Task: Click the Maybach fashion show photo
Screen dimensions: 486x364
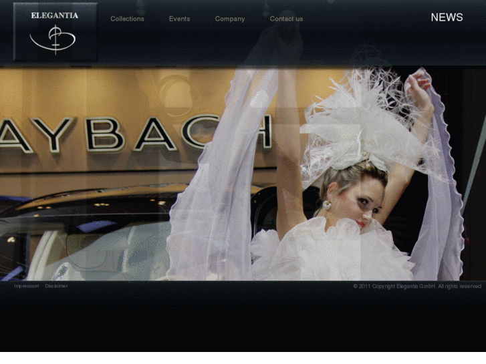Action: click(x=243, y=174)
